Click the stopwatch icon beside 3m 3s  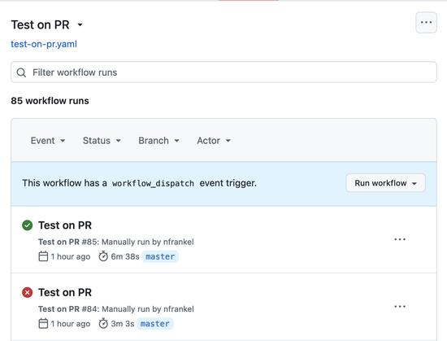[x=103, y=323]
